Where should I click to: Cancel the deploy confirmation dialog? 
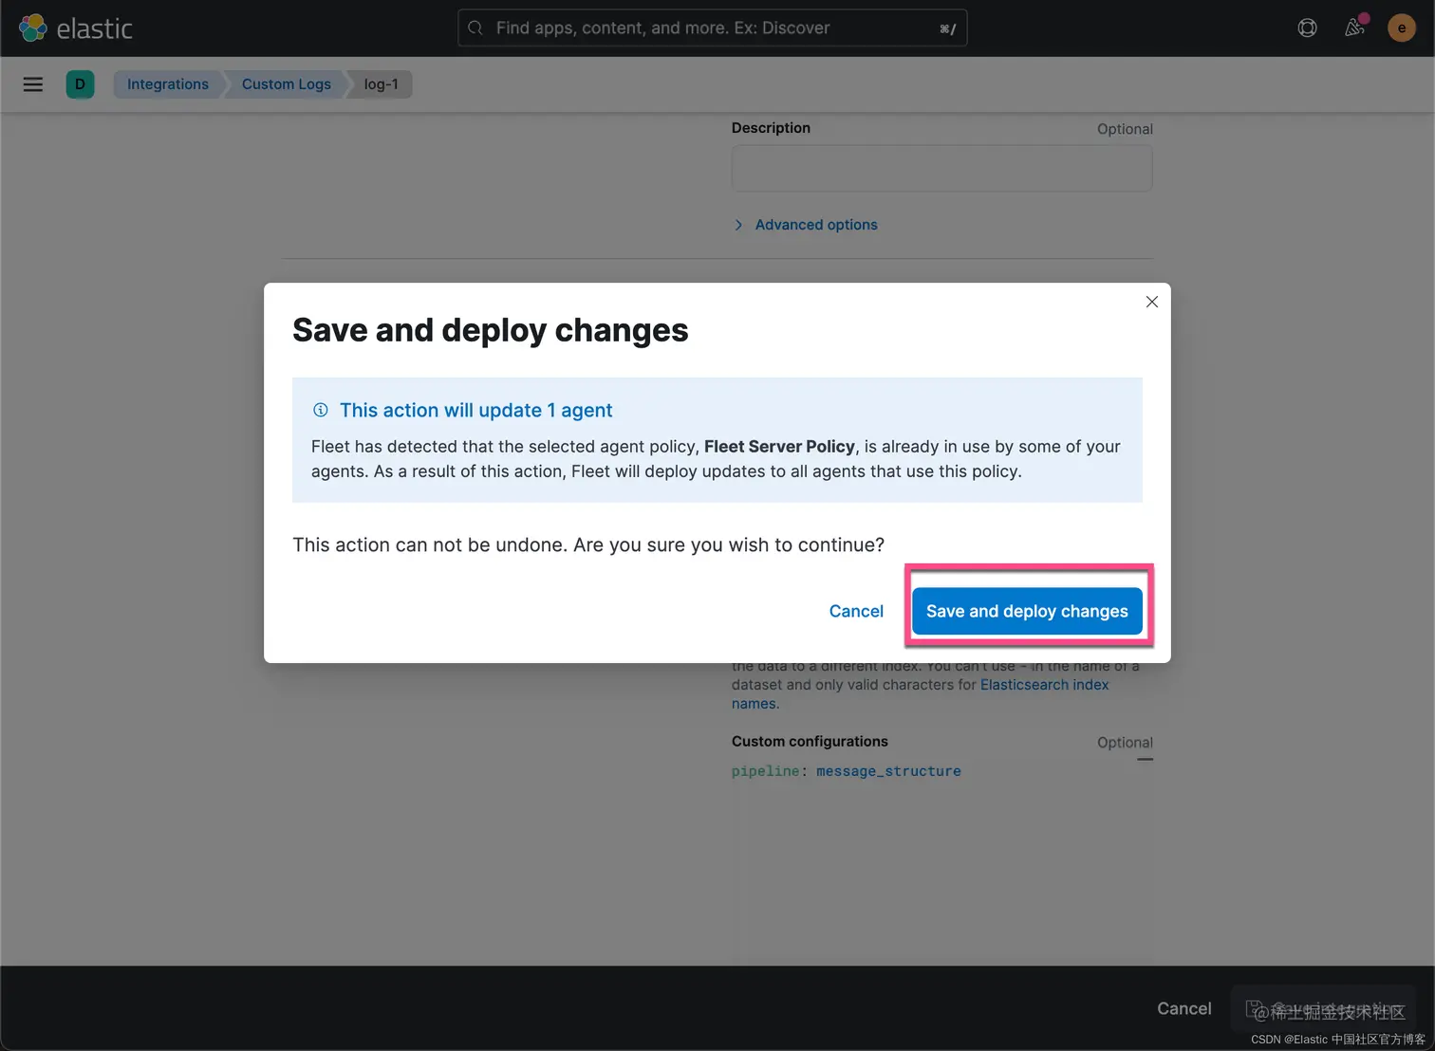[x=856, y=612]
